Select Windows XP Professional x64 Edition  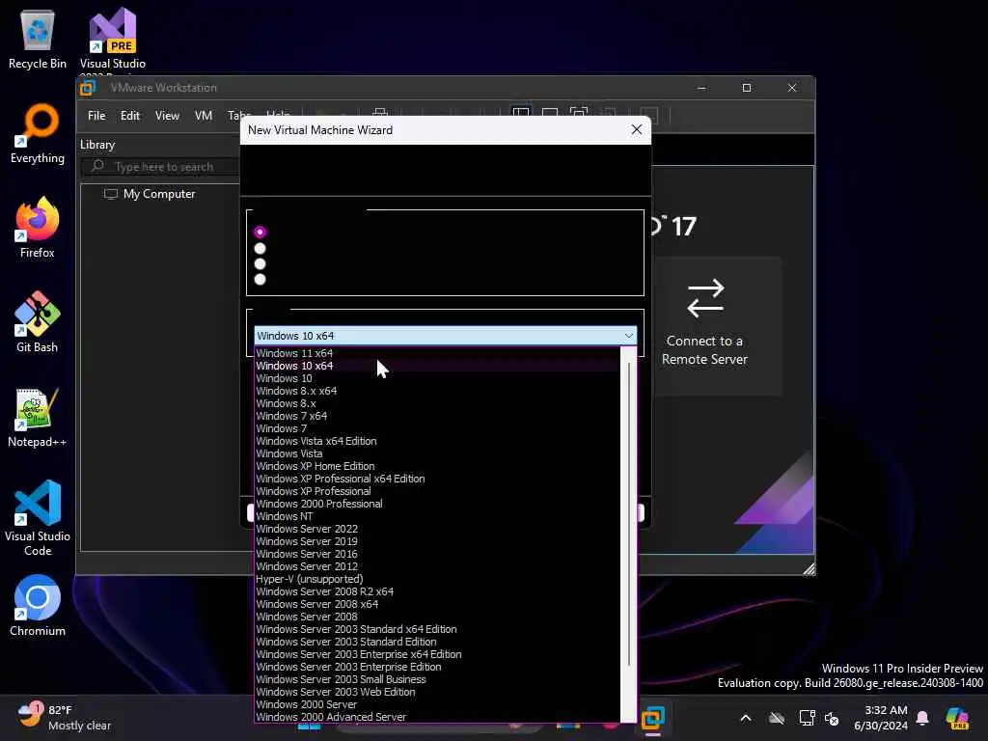[437, 479]
